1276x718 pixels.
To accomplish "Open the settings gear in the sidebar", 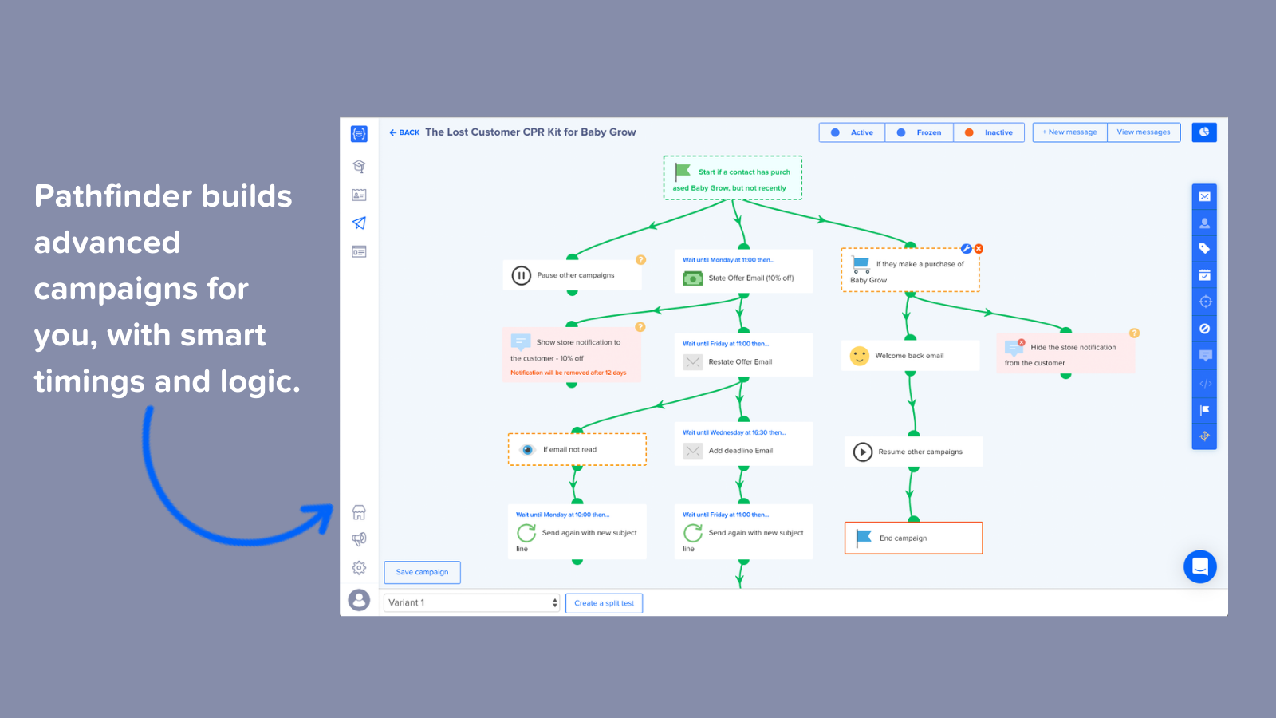I will [359, 568].
